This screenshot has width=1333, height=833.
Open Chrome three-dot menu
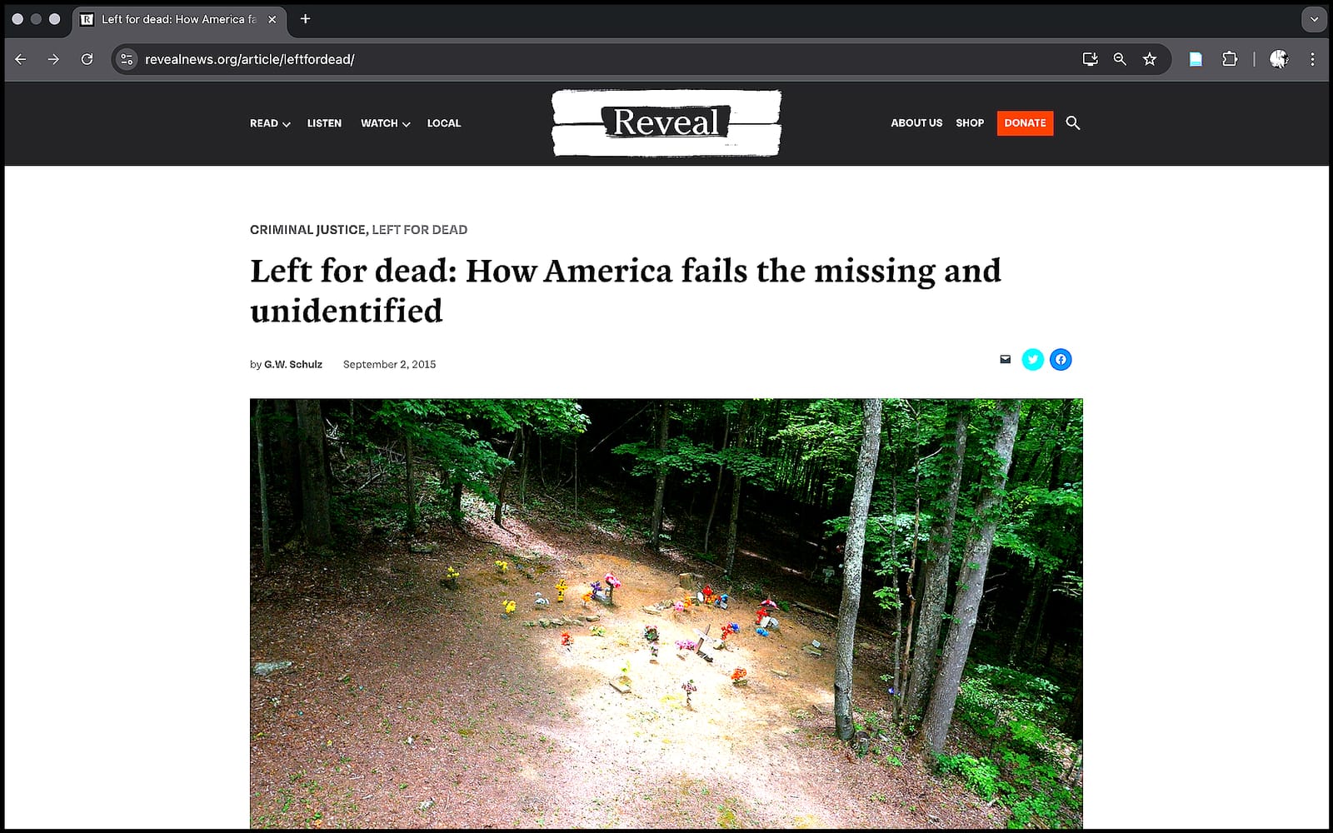click(1312, 59)
